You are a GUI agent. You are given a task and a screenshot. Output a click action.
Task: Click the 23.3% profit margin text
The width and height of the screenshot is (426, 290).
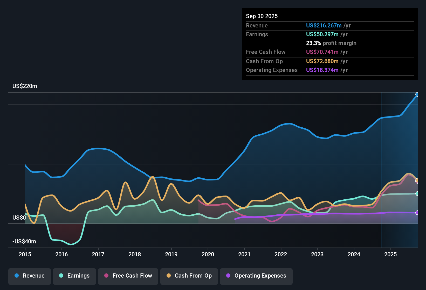point(331,43)
